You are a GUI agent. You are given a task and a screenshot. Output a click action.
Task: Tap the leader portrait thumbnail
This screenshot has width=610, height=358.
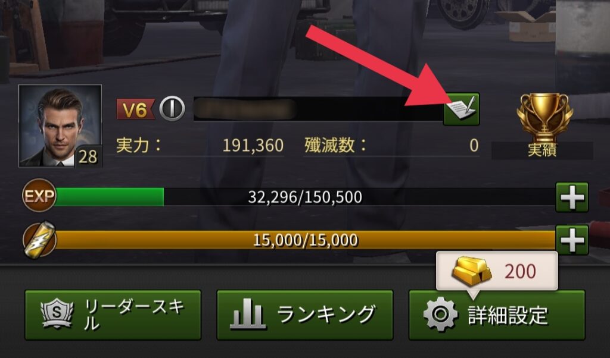click(60, 126)
